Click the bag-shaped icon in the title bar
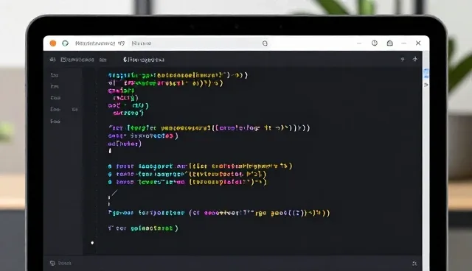The image size is (472, 271). pos(390,43)
